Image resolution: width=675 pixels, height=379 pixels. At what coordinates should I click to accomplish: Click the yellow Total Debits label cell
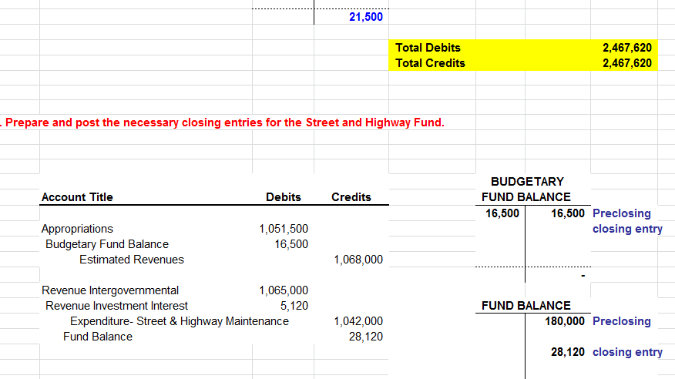(428, 48)
